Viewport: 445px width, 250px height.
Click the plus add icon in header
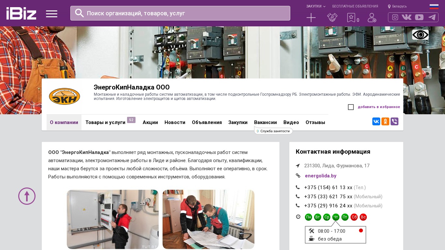311,18
